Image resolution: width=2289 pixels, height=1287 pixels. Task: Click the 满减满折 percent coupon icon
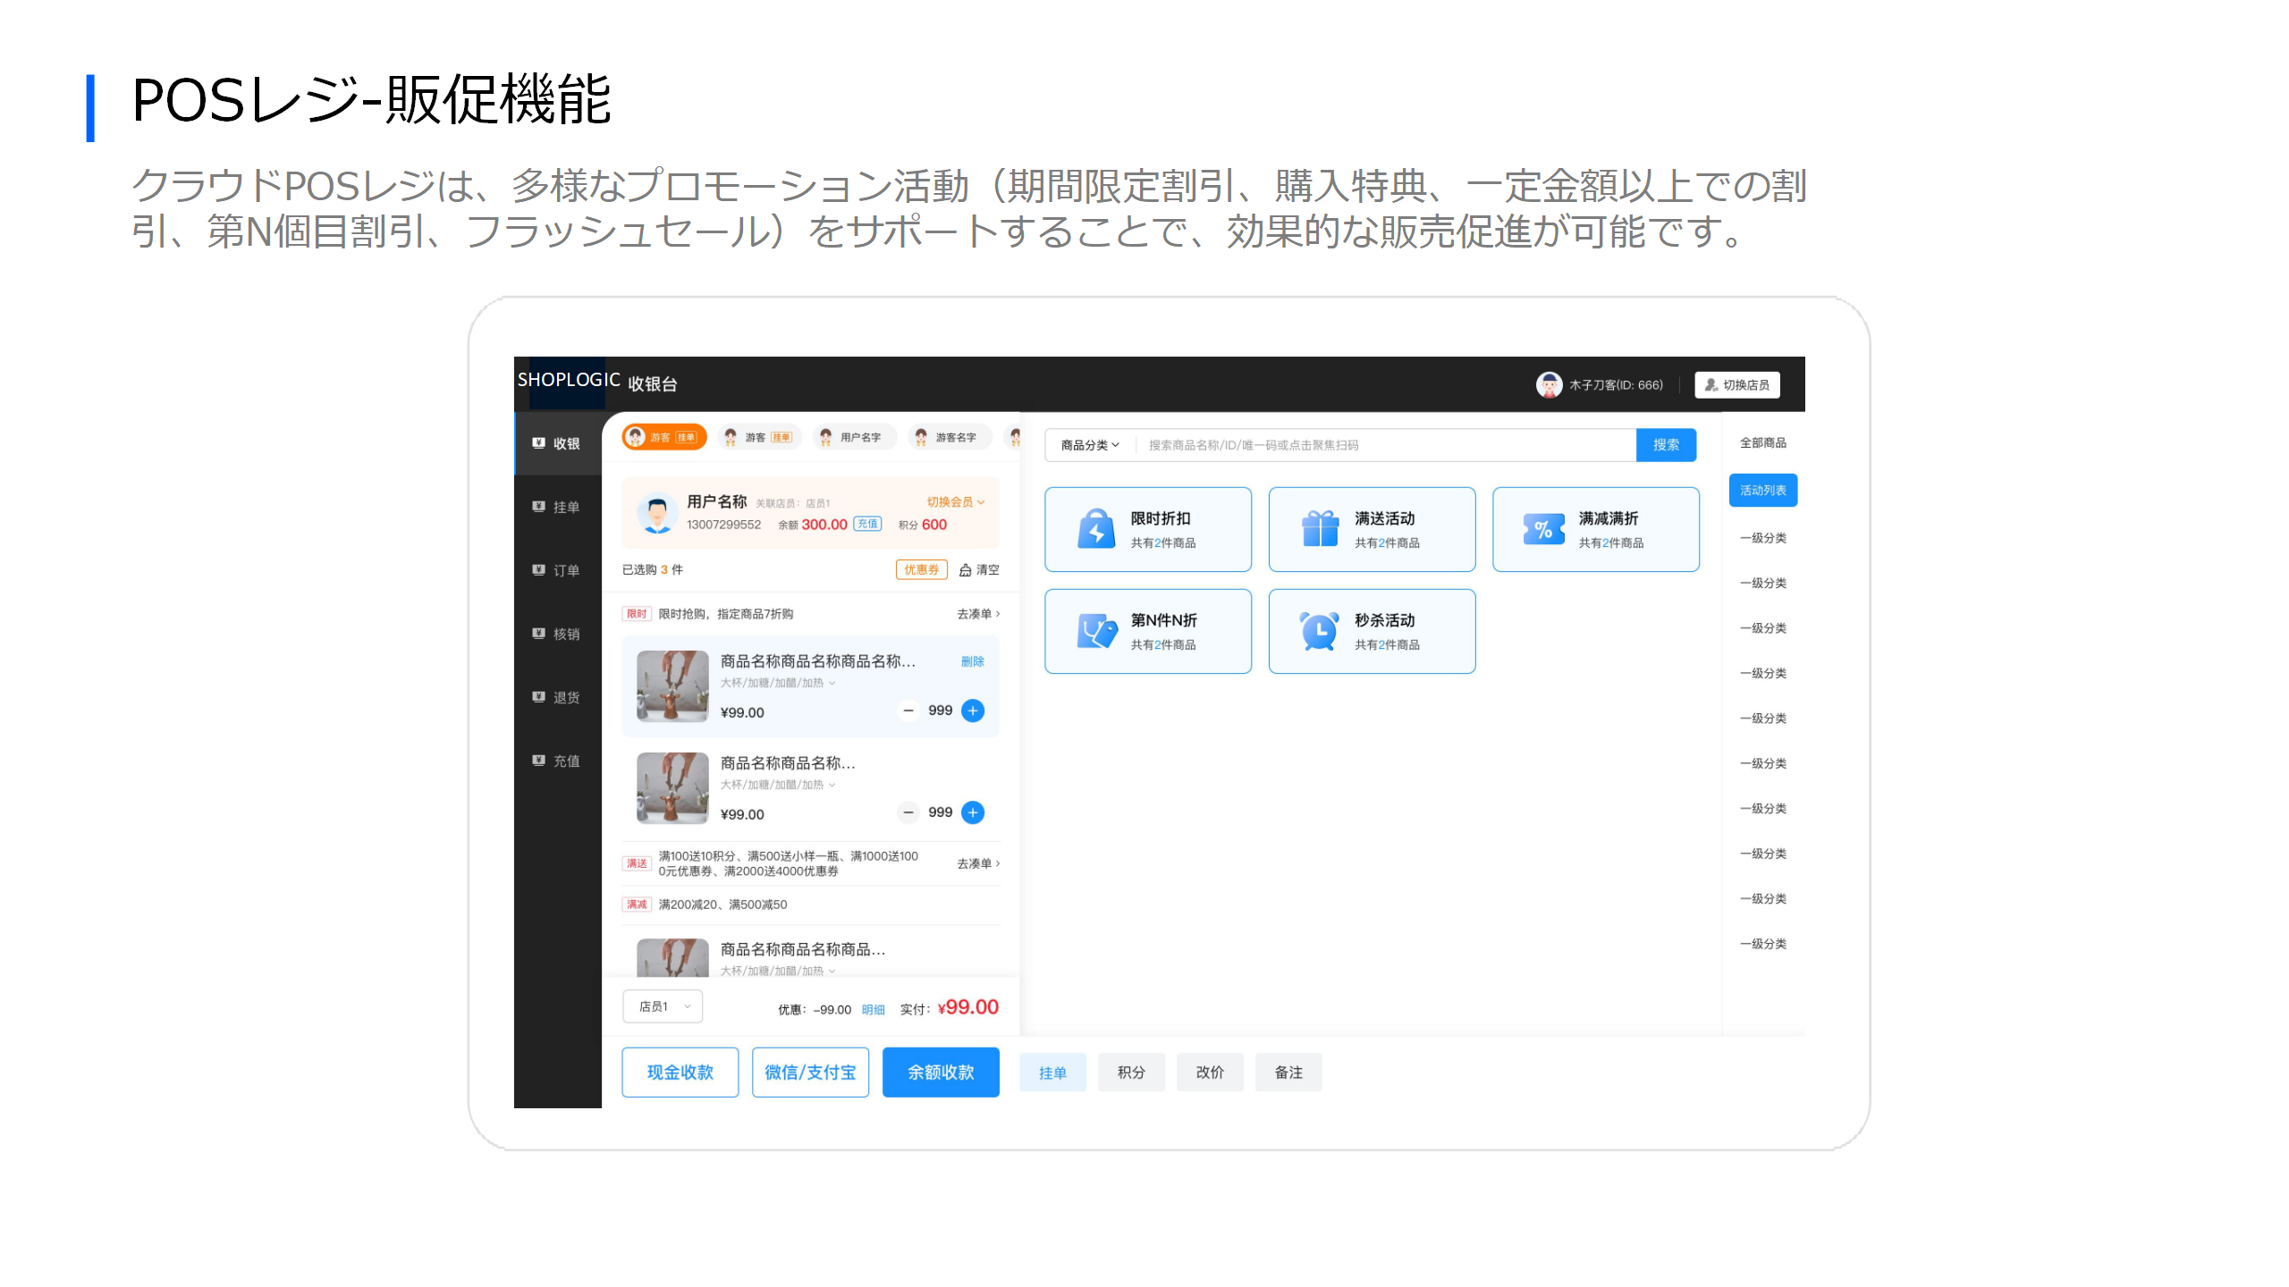click(1543, 529)
